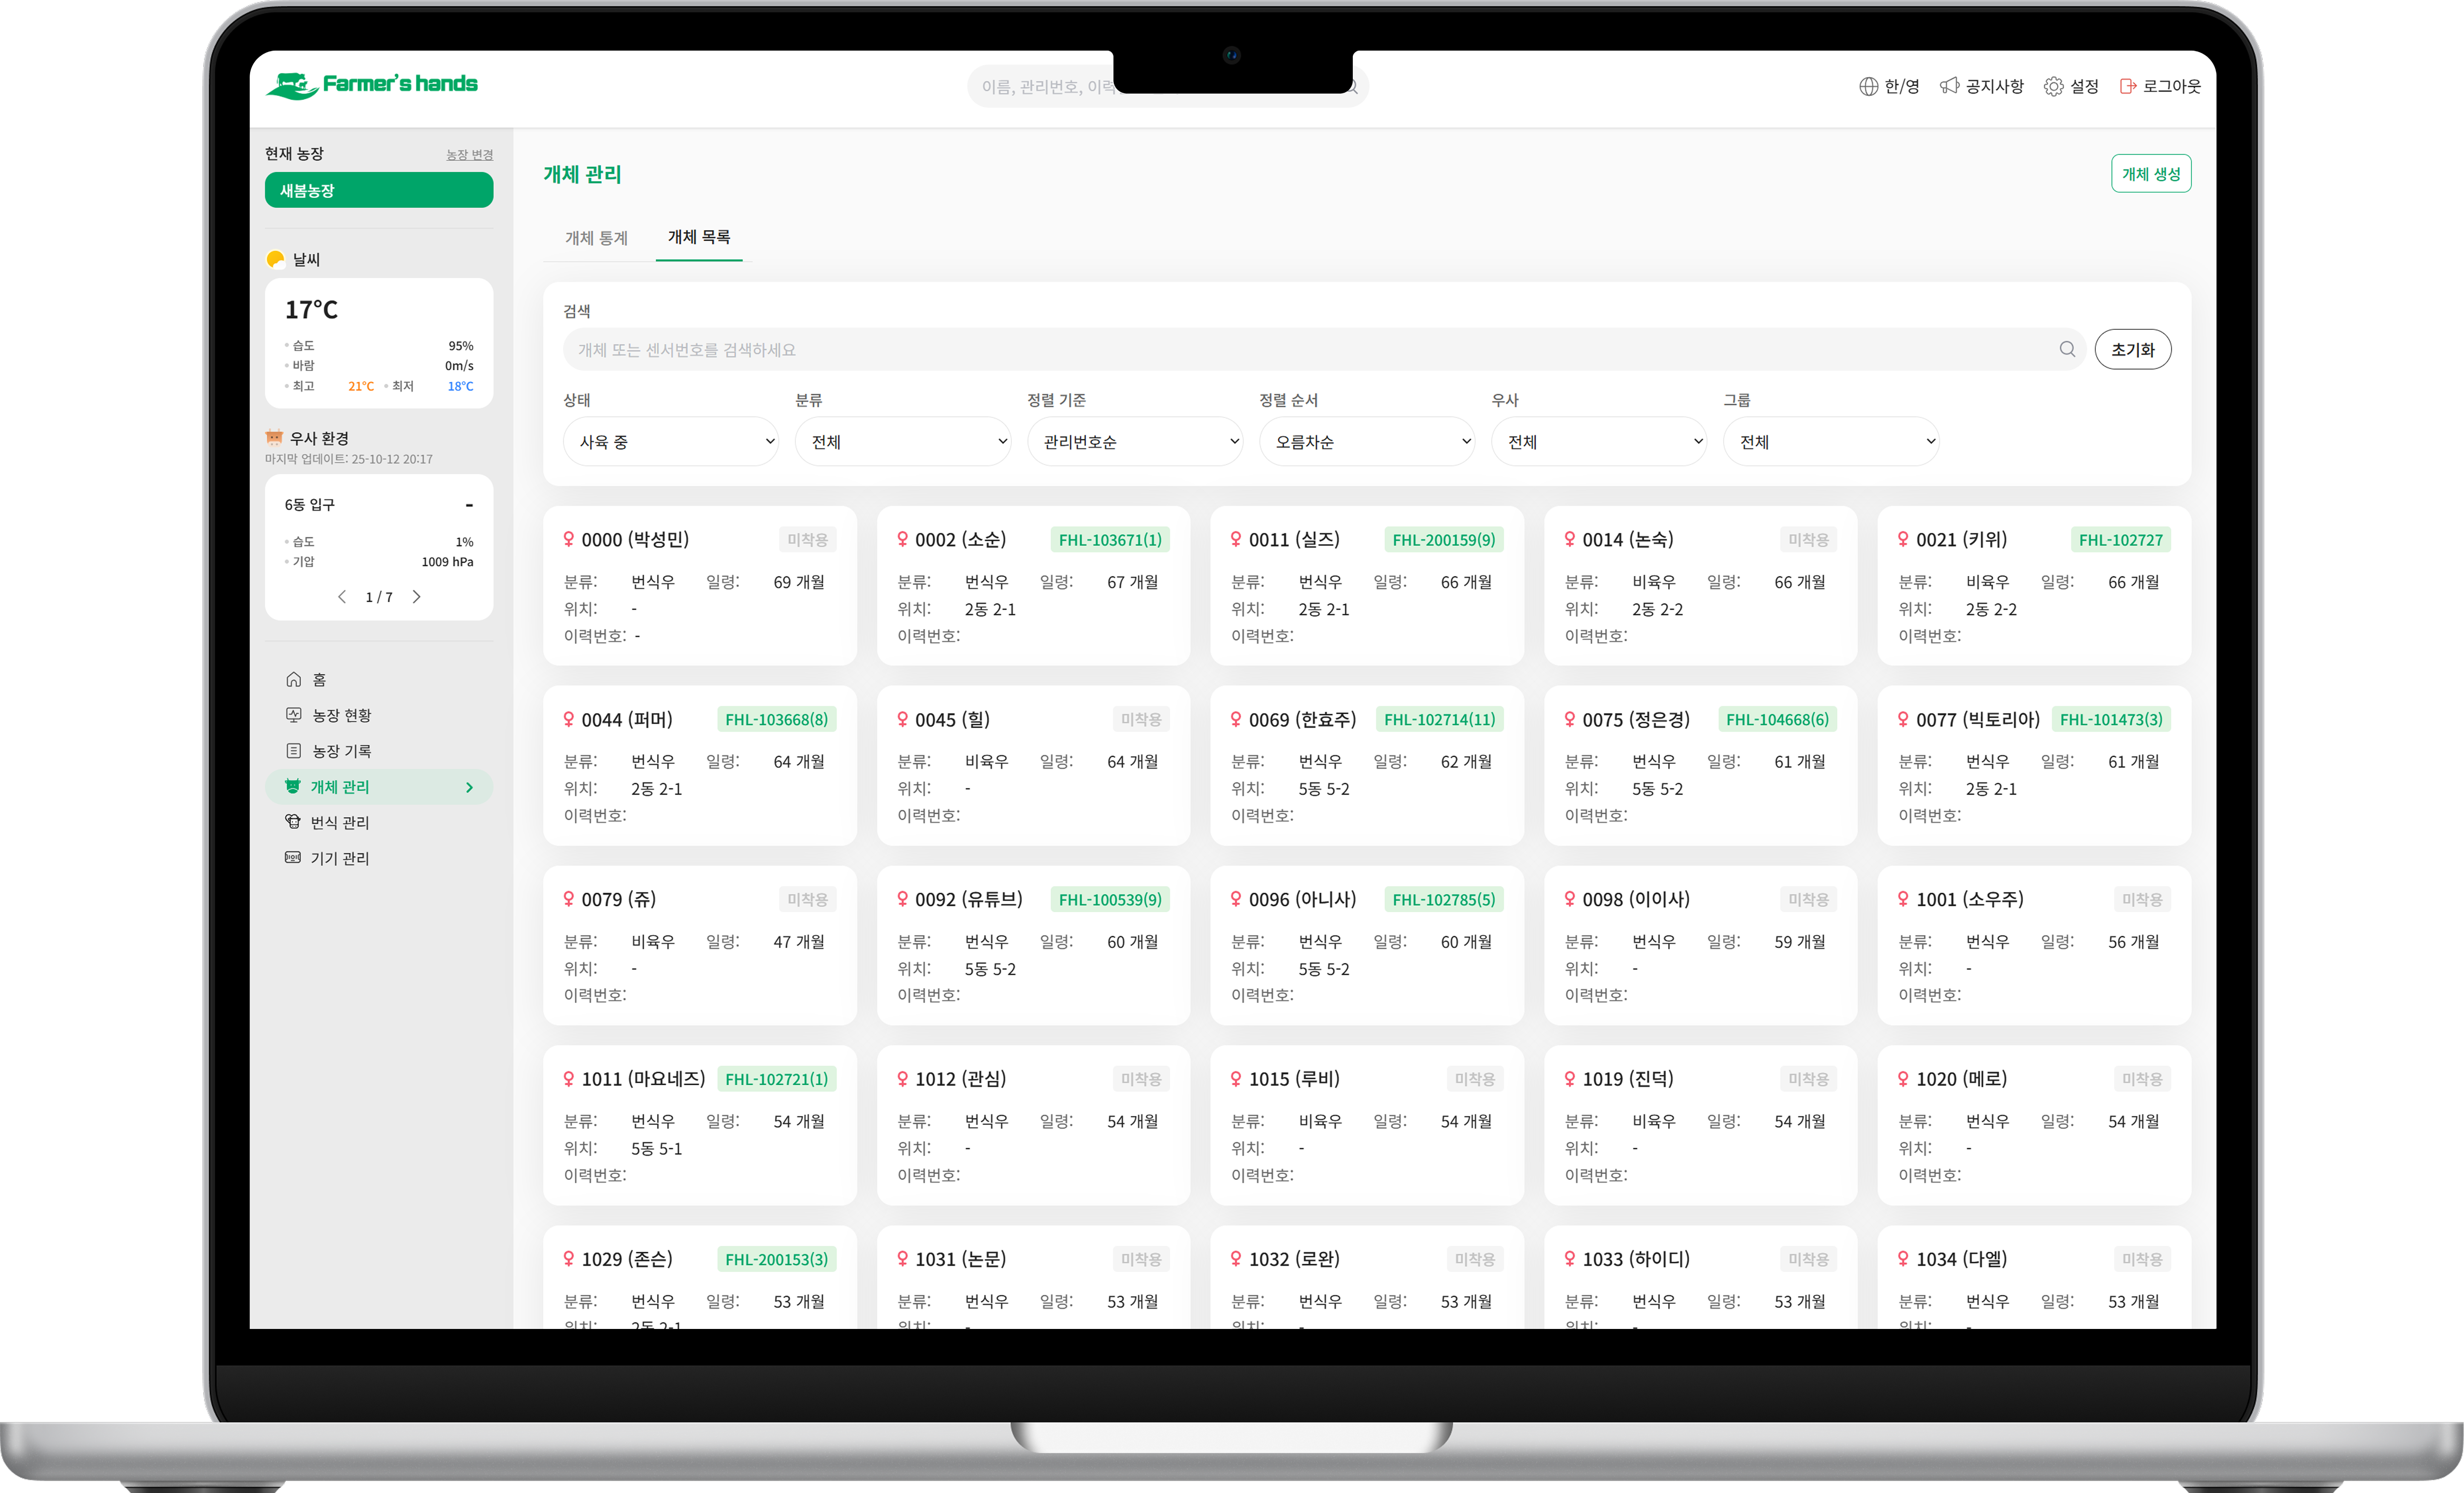This screenshot has width=2464, height=1493.
Task: Open device management menu item
Action: click(340, 858)
